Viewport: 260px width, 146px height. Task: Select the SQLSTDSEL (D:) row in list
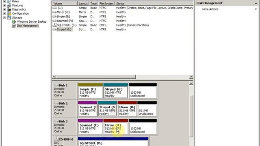[x=123, y=25]
